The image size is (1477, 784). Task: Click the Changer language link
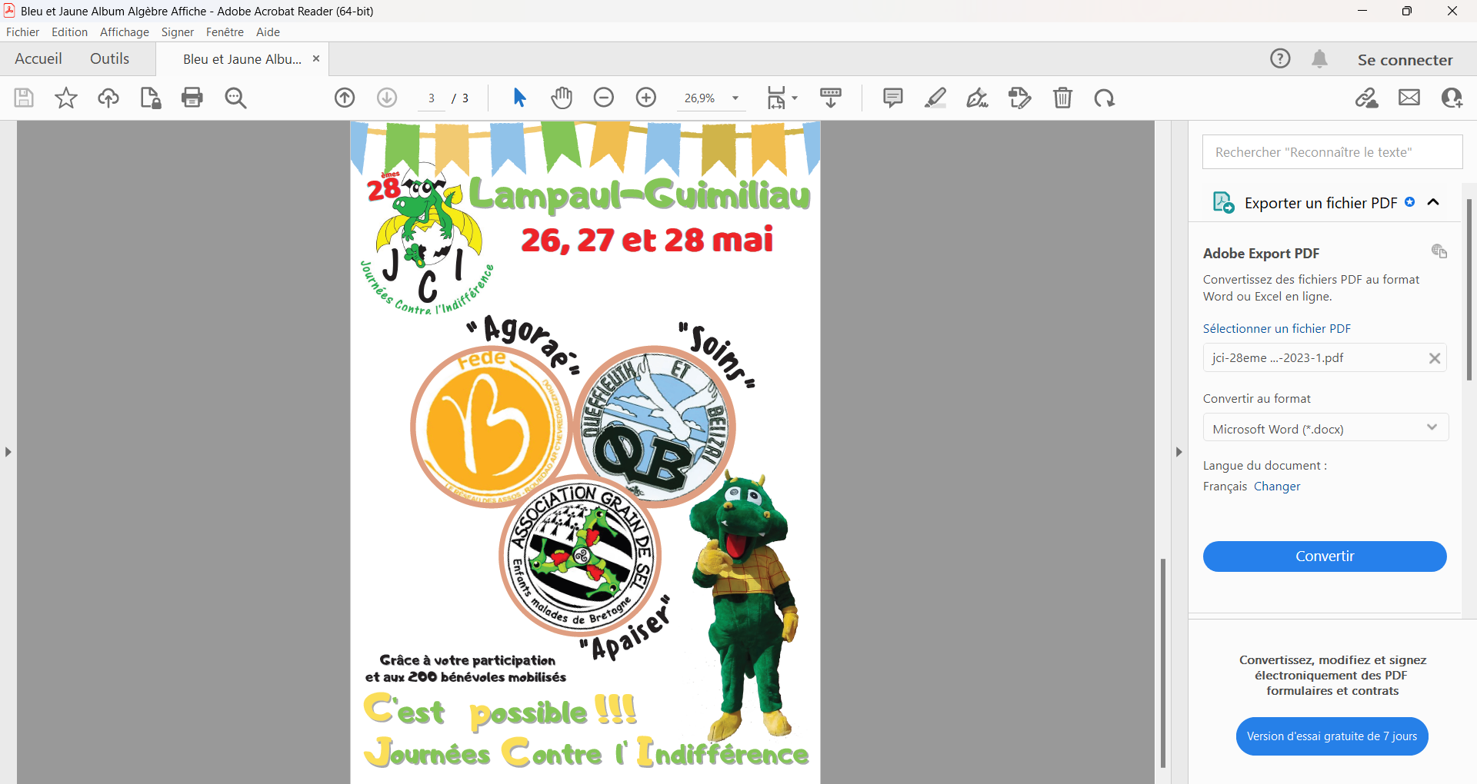[1277, 486]
